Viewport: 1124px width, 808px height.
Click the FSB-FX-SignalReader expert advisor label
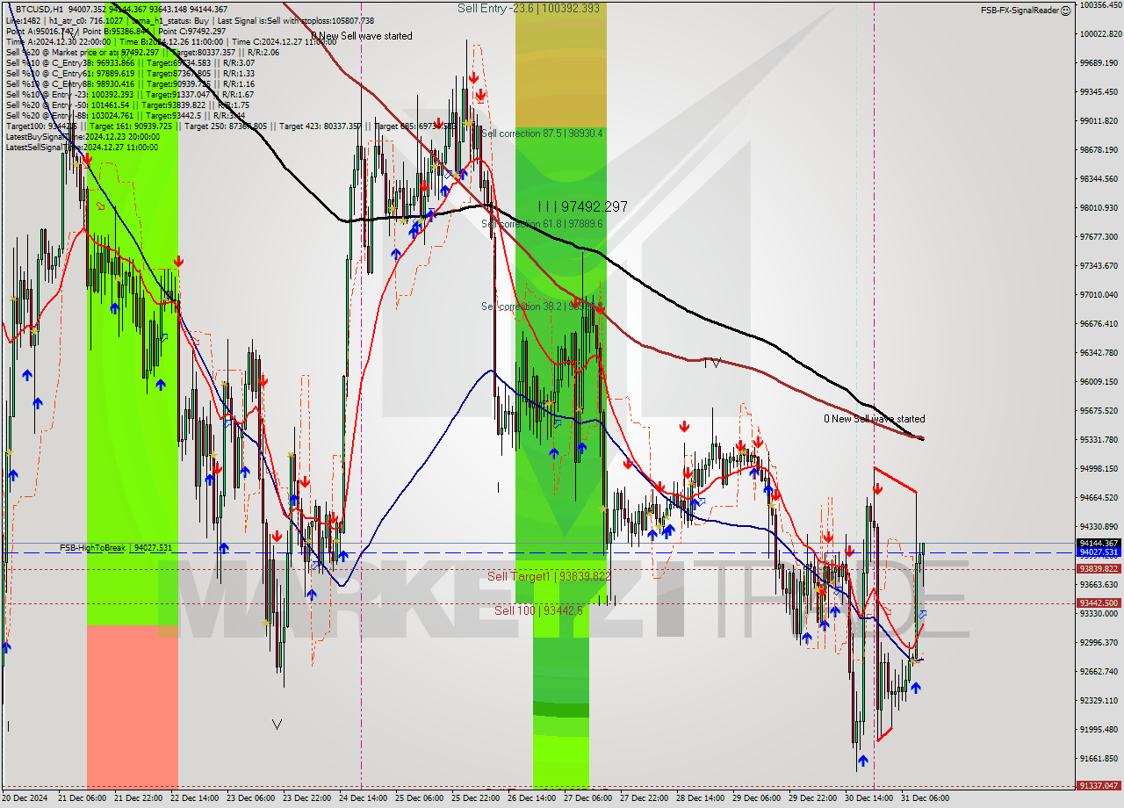point(1020,11)
